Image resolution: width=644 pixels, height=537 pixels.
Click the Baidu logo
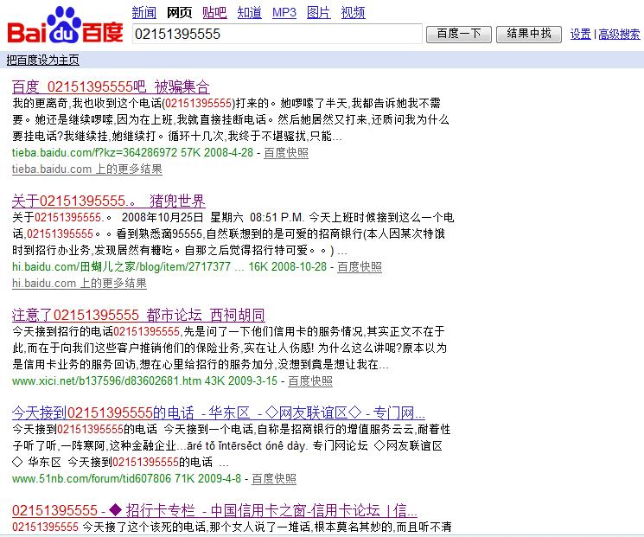click(x=65, y=25)
